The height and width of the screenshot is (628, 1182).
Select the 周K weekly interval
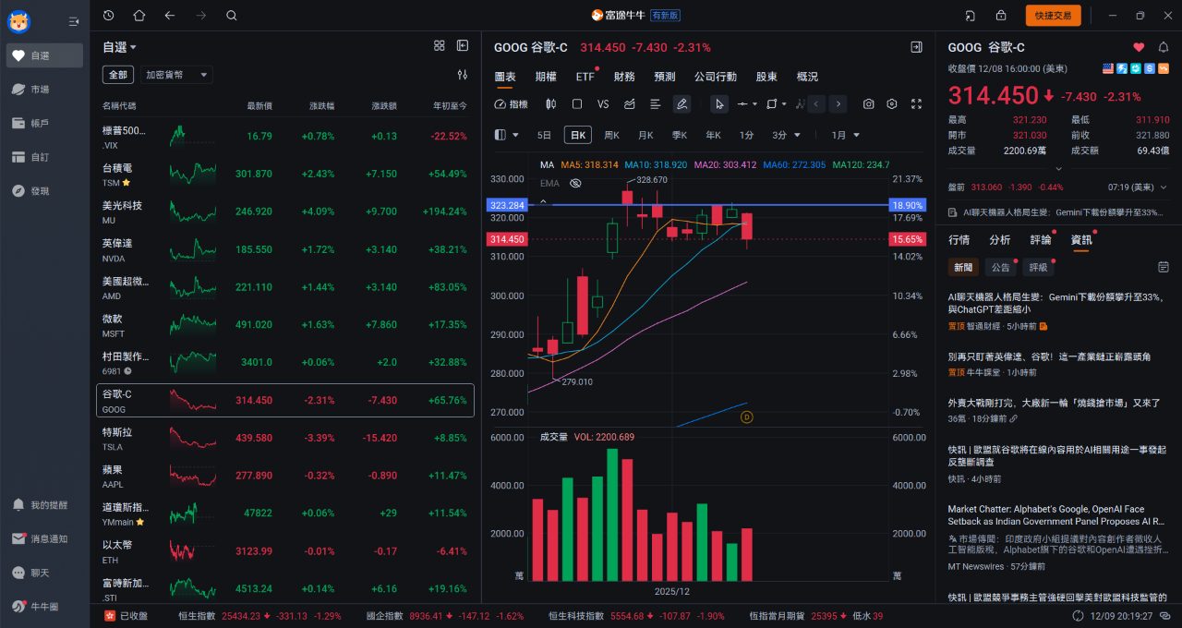611,135
